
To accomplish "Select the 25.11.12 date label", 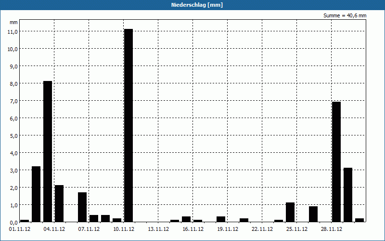I will tap(296, 229).
